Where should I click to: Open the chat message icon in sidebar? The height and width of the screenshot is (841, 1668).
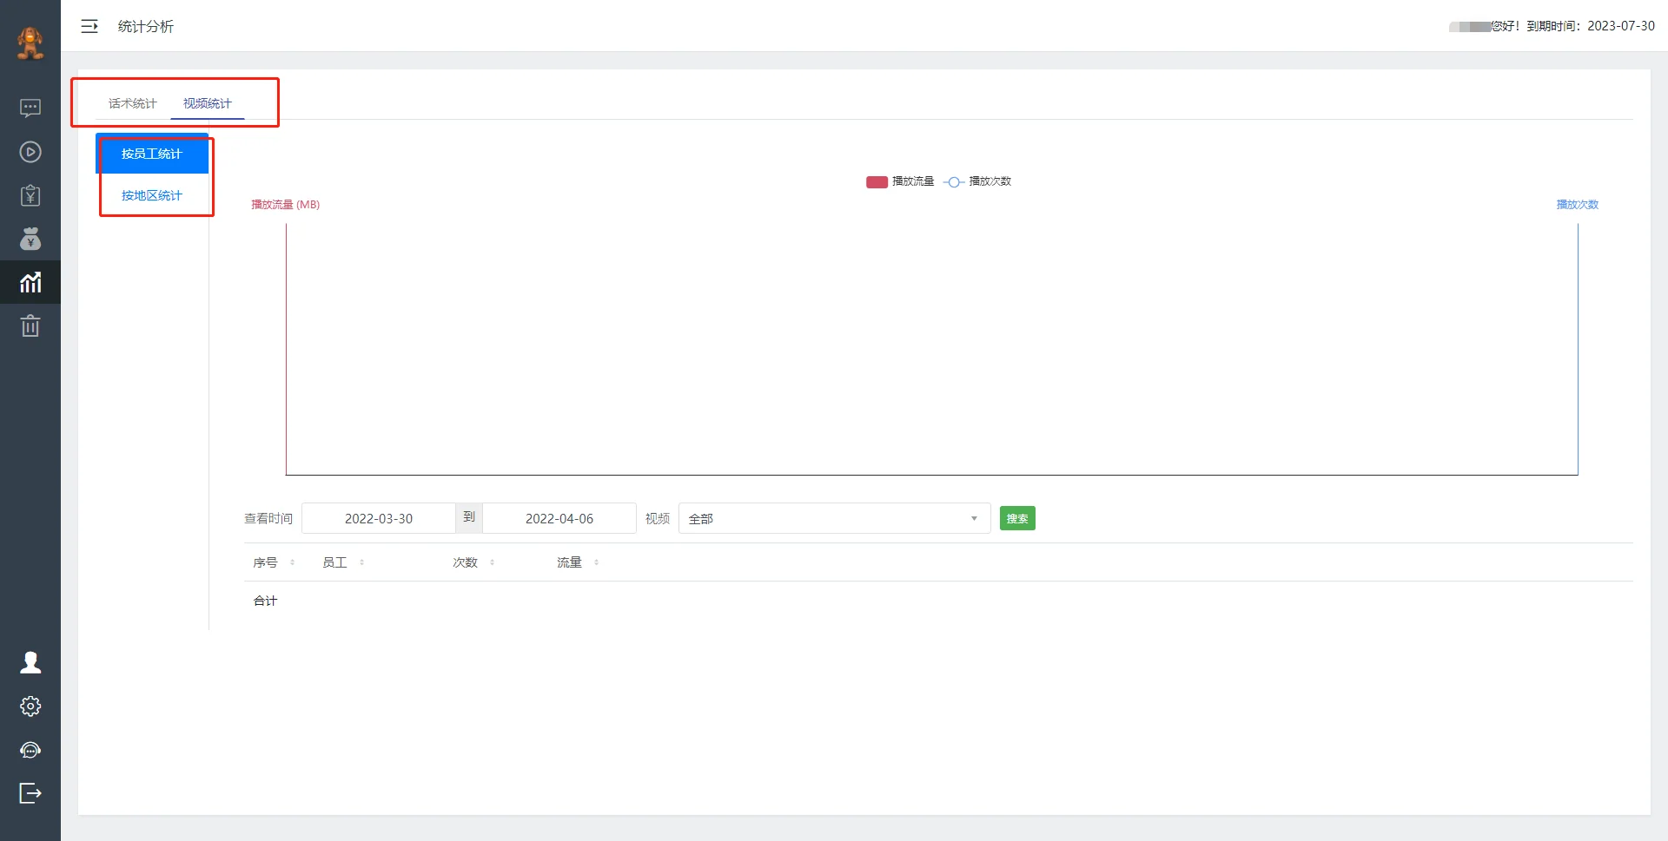click(30, 108)
